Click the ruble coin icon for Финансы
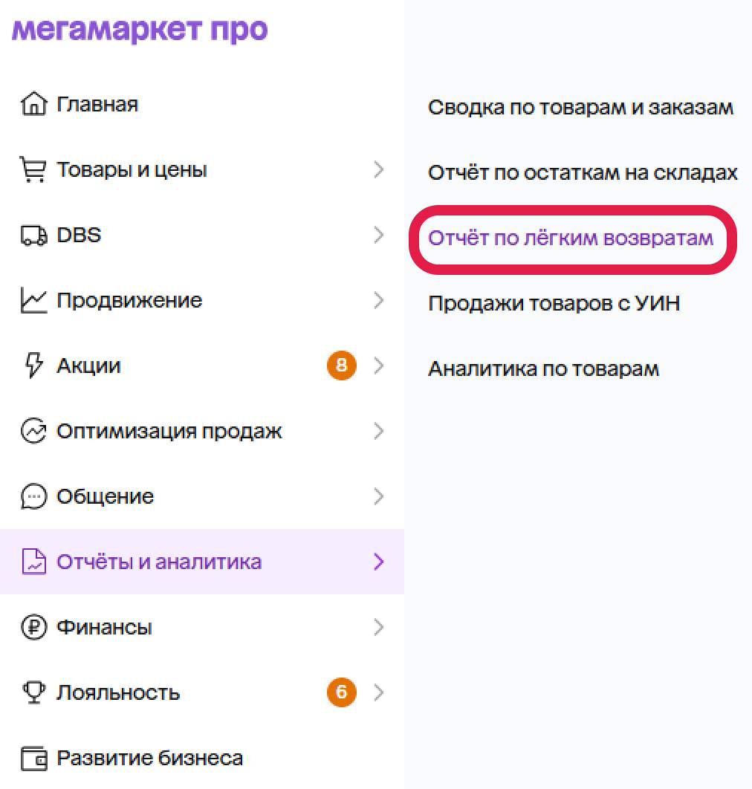The width and height of the screenshot is (752, 789). pos(33,628)
